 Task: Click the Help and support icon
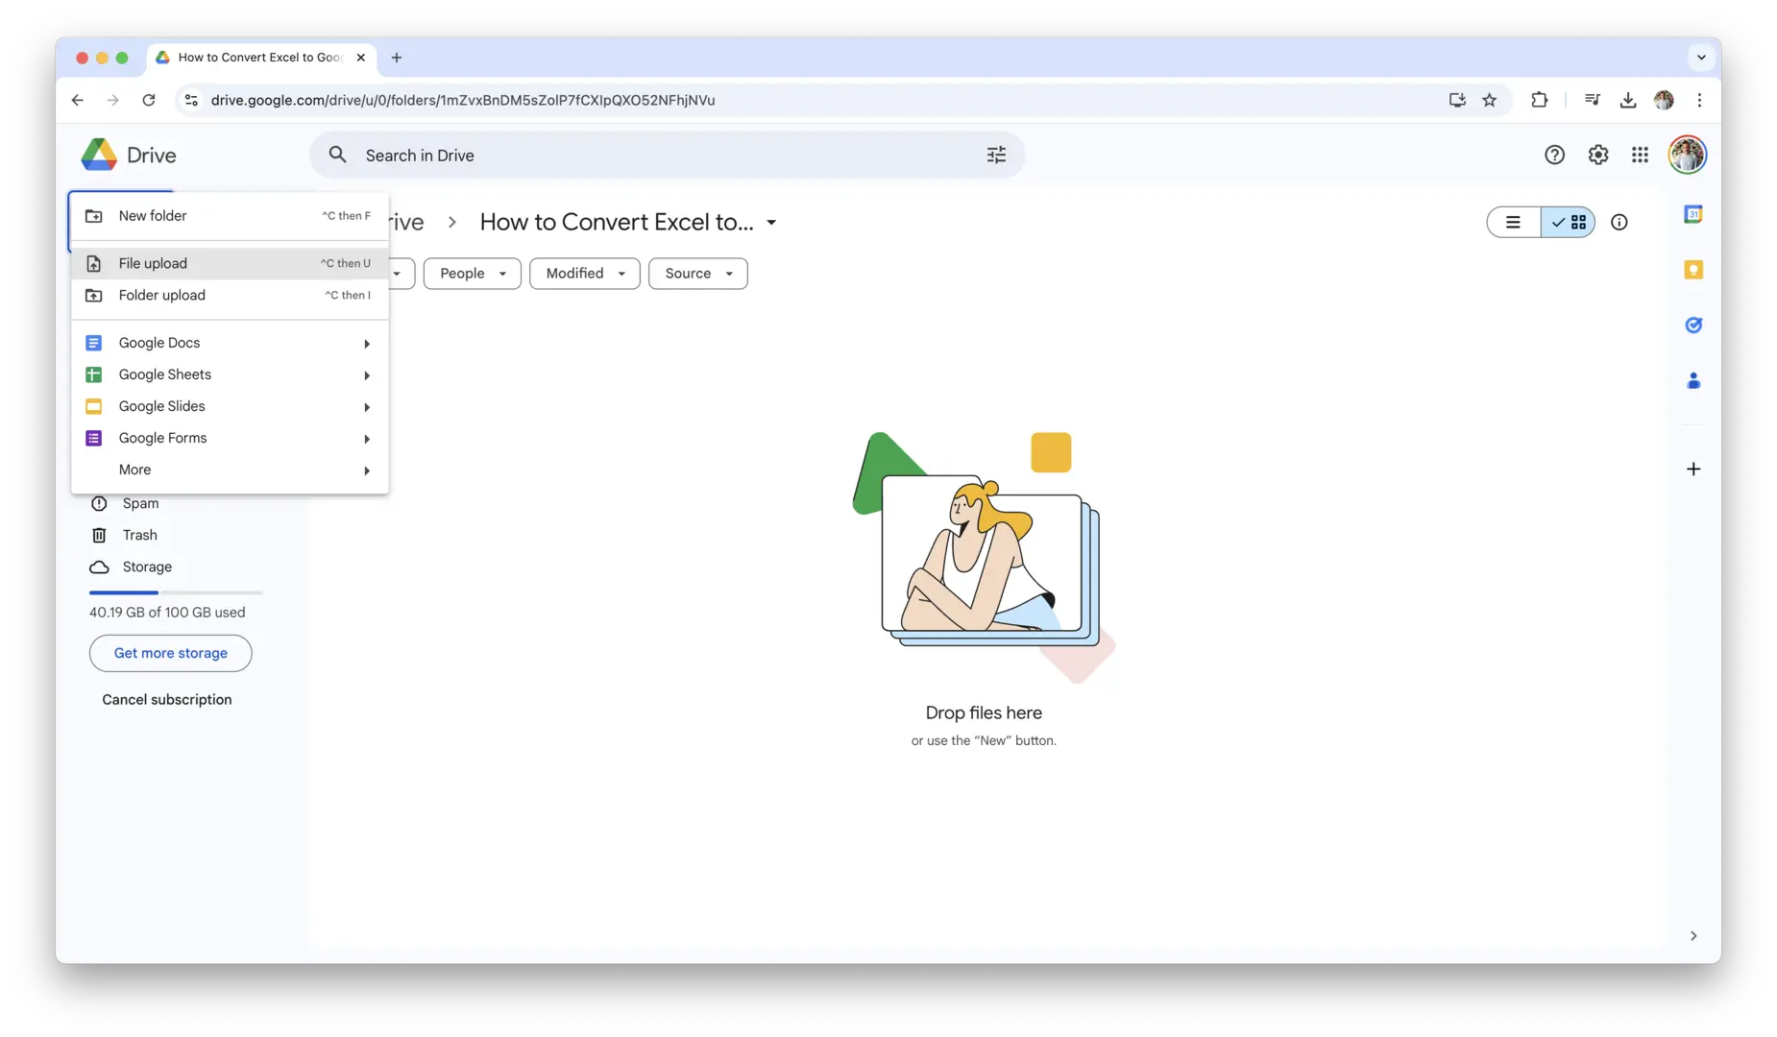point(1554,155)
